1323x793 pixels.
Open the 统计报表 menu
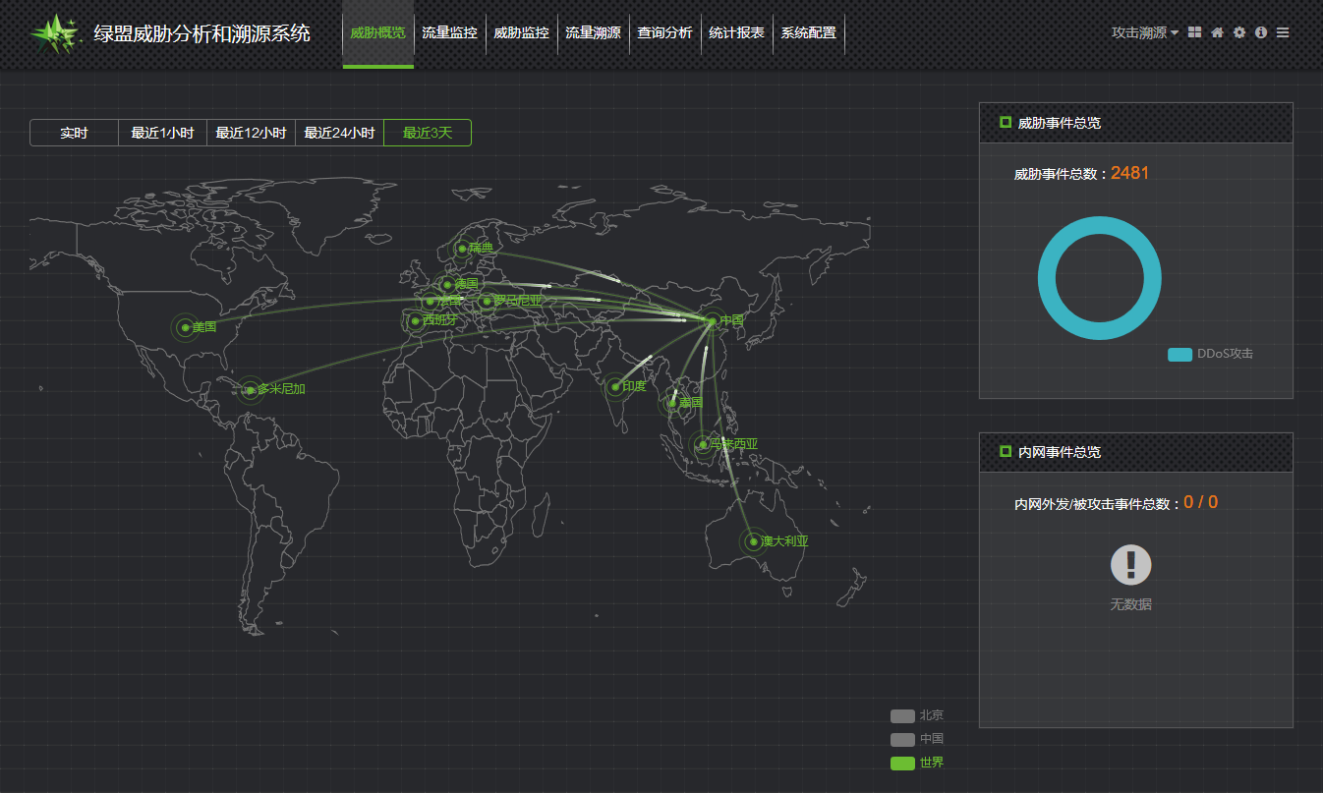pos(737,33)
